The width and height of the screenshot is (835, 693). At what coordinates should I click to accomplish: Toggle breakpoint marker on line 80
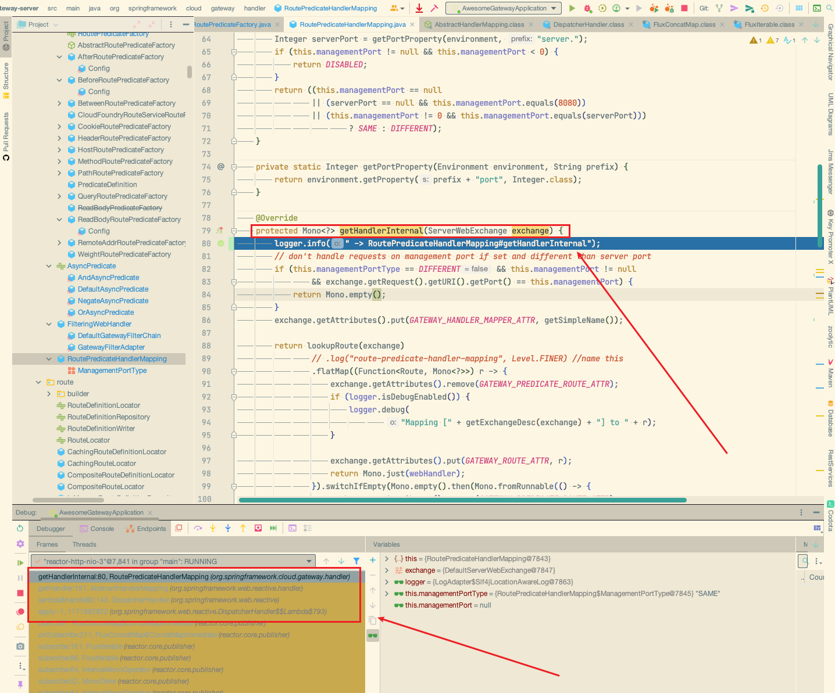pos(221,243)
